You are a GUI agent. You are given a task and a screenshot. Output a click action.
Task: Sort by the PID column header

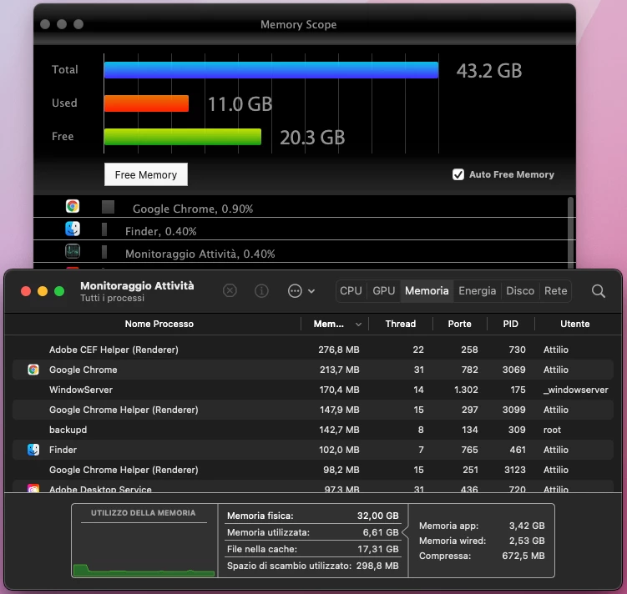coord(510,324)
